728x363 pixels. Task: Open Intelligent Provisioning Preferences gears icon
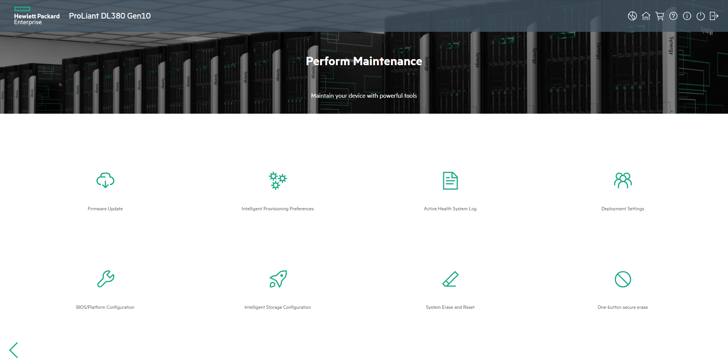pyautogui.click(x=278, y=180)
